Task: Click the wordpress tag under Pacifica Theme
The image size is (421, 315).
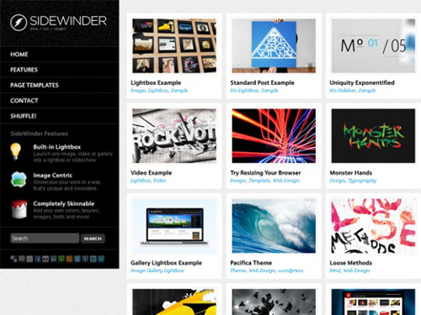Action: pos(290,270)
